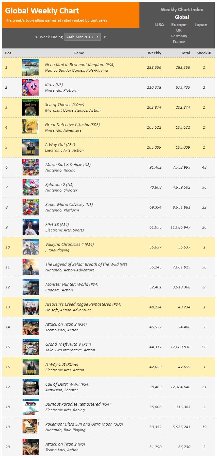Image resolution: width=217 pixels, height=458 pixels.
Task: Select Global in the Weekly Chart Index
Action: 182,17
